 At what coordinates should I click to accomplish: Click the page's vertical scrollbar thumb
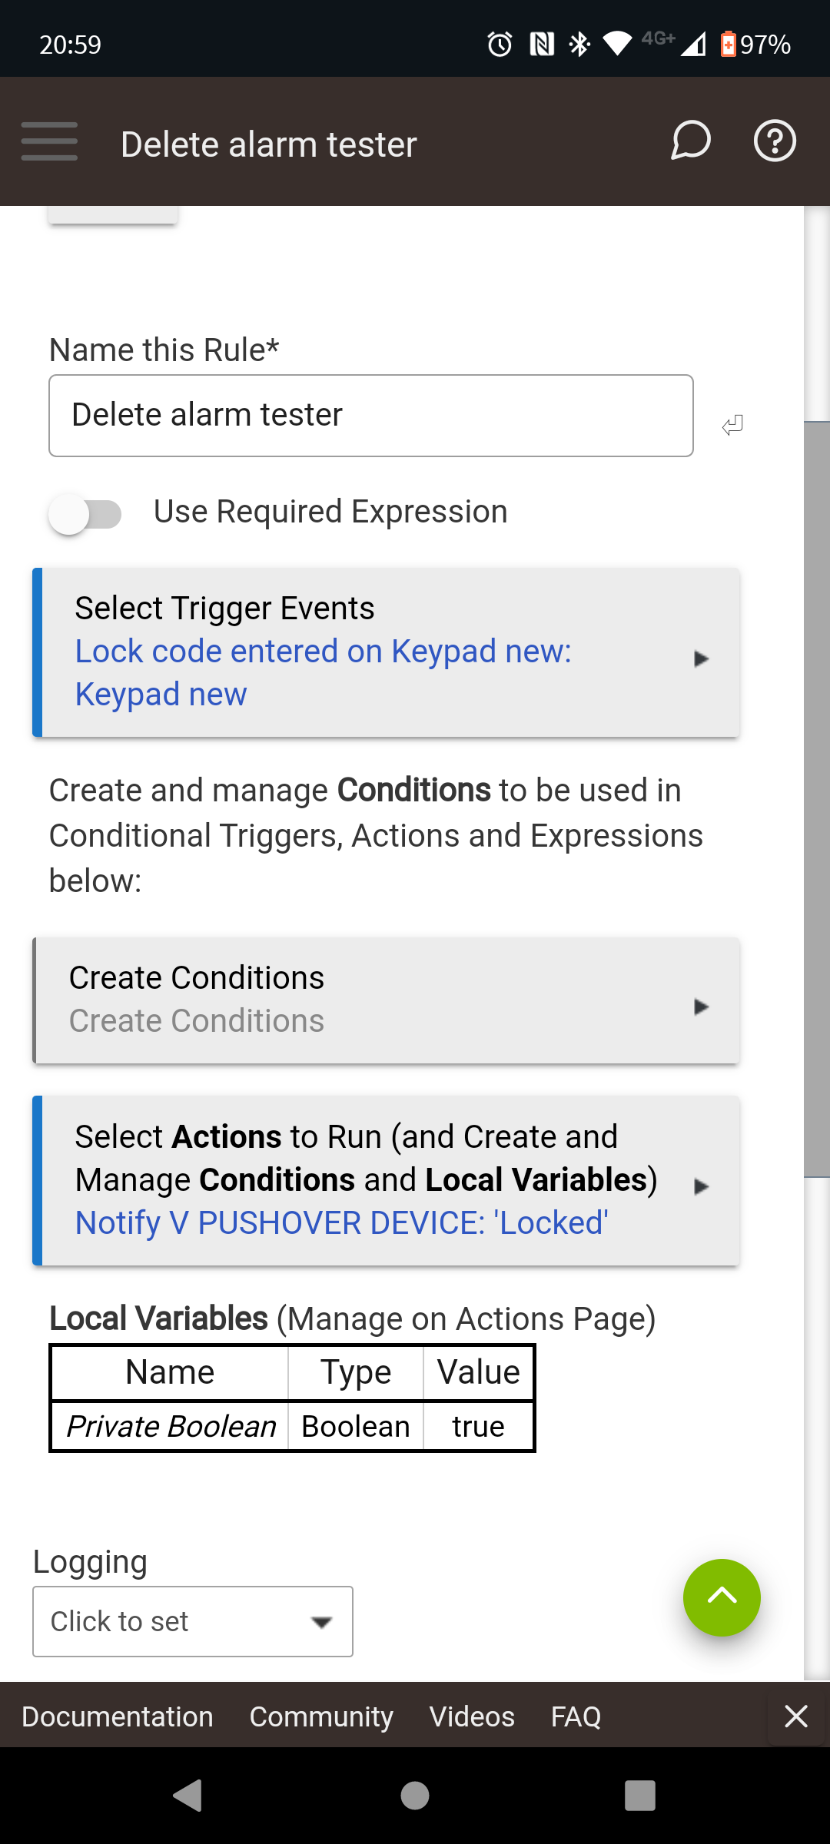click(816, 799)
